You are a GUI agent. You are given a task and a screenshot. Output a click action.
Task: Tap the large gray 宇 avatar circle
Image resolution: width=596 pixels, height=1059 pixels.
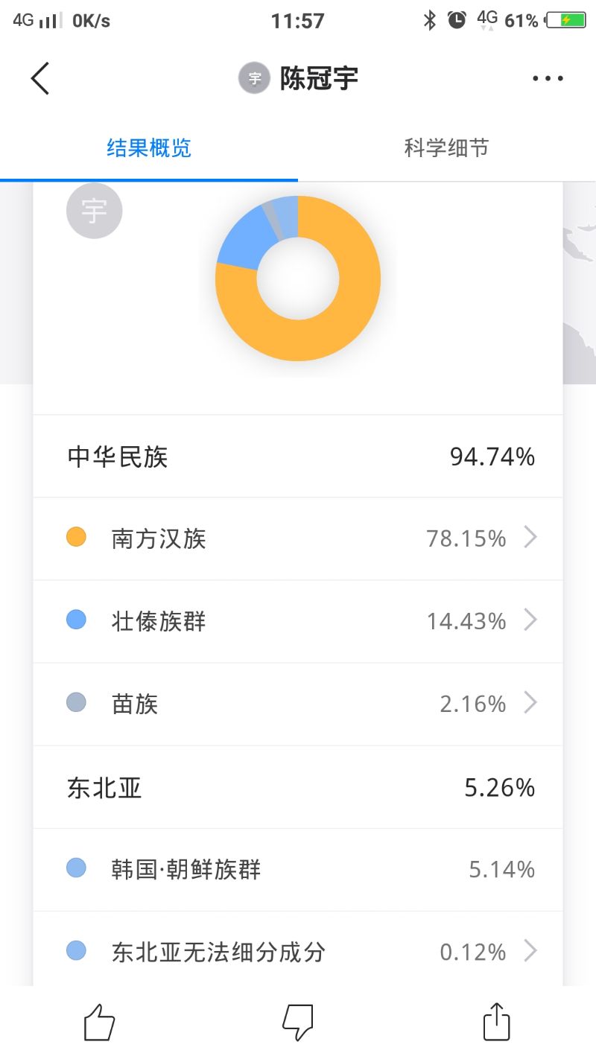click(x=95, y=211)
